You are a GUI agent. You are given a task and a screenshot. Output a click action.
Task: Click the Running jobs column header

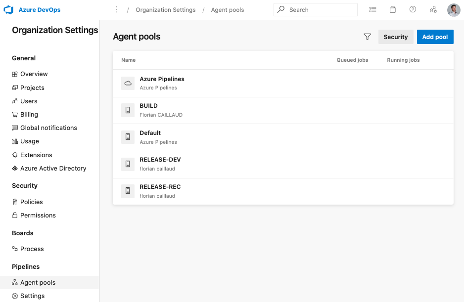click(403, 60)
